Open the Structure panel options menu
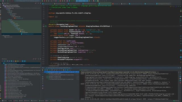 38,59
